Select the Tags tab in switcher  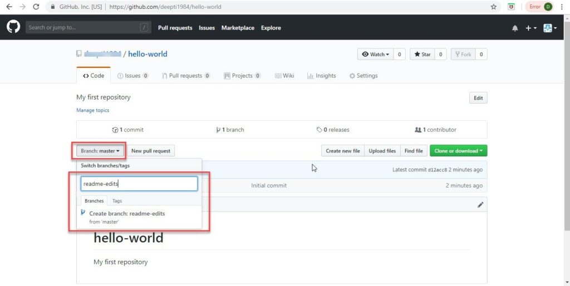click(x=117, y=201)
